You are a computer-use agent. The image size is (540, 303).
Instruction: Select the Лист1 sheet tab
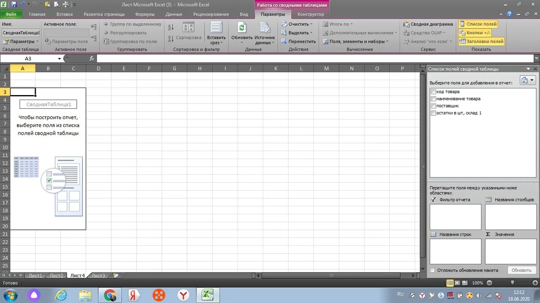(35, 276)
